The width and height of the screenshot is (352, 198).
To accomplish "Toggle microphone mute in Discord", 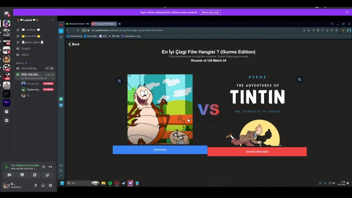I will [36, 185].
